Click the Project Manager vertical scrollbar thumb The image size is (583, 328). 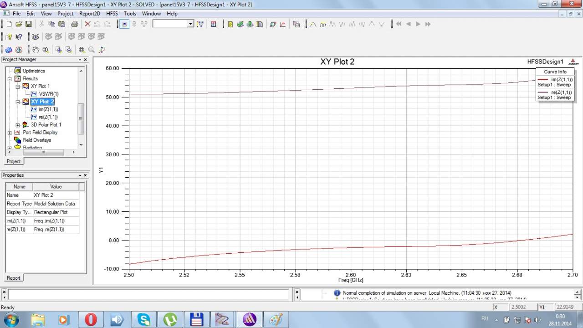pyautogui.click(x=81, y=118)
